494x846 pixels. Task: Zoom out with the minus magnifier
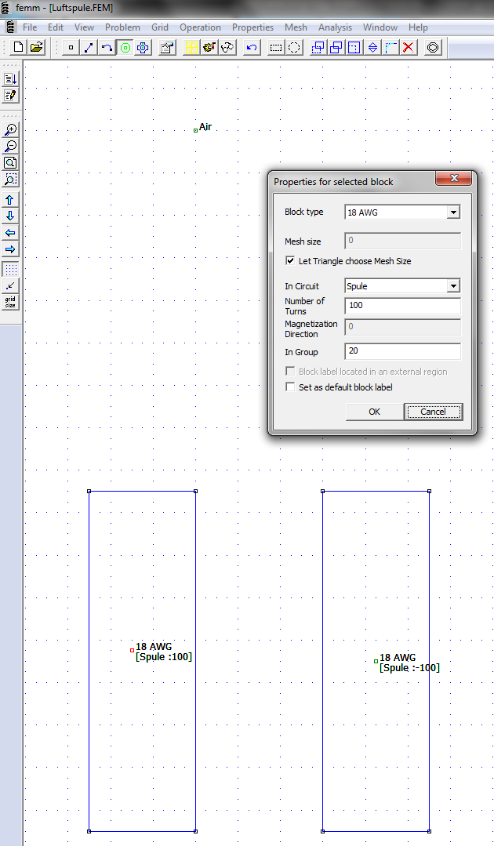click(x=11, y=146)
